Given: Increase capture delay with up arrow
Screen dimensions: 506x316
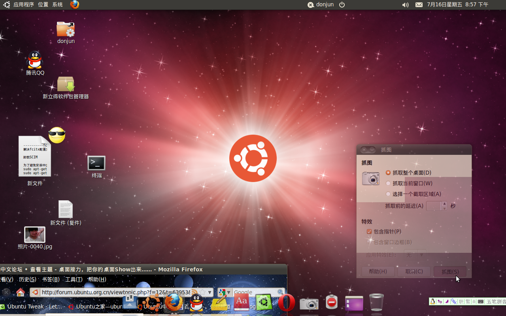Looking at the screenshot, I should coord(444,203).
